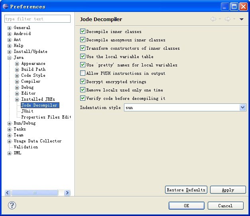
Task: Click the horizontal scrollbar thumb
Action: (x=35, y=193)
